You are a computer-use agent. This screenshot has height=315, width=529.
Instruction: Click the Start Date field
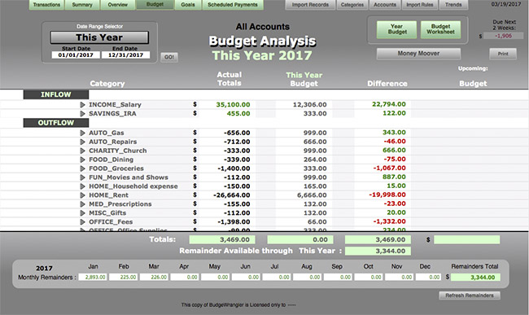76,55
